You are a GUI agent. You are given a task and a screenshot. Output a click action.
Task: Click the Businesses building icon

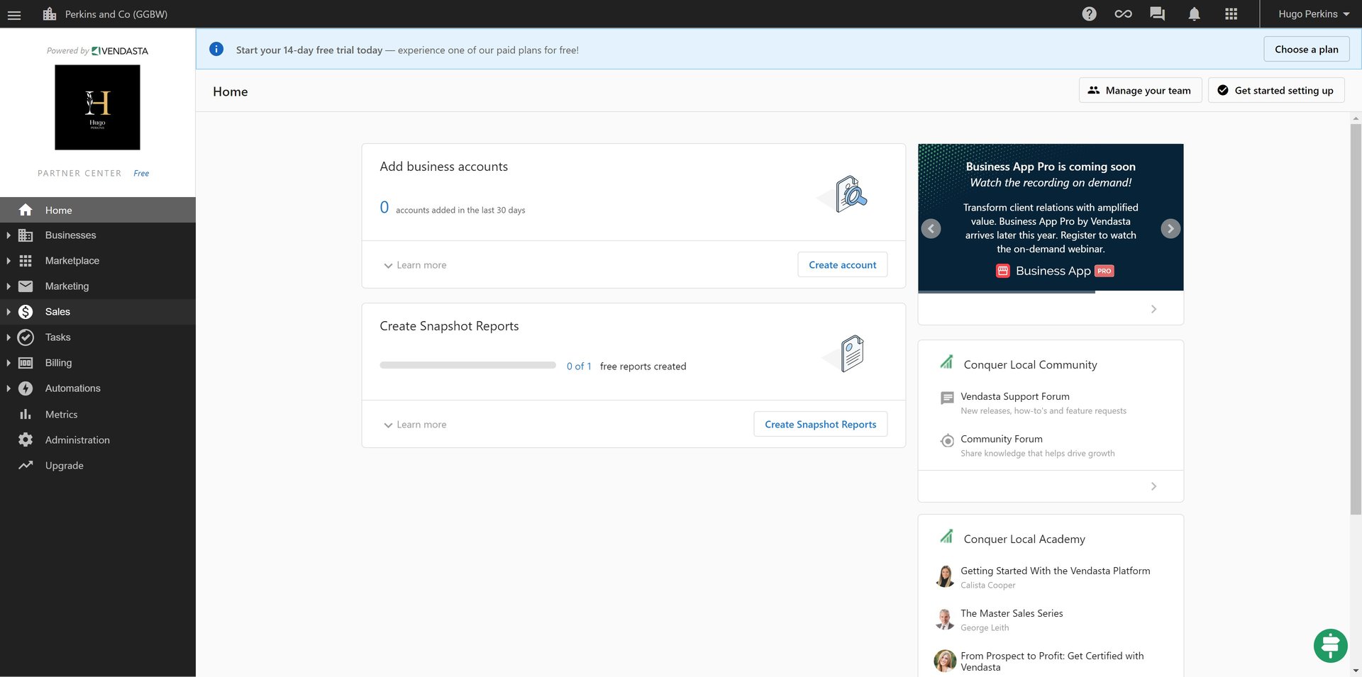coord(26,235)
